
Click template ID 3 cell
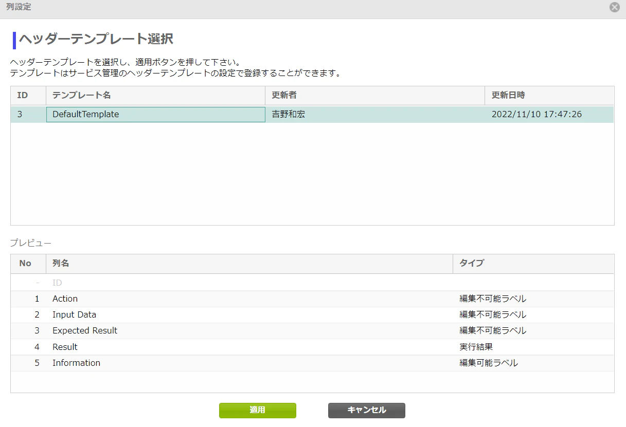[x=28, y=114]
